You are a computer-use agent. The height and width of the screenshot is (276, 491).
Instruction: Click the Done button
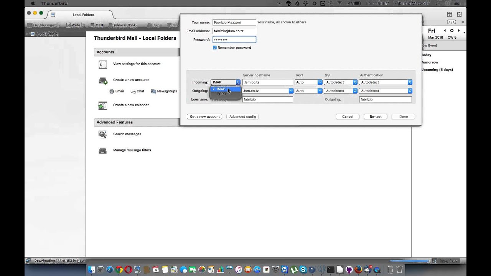click(404, 117)
